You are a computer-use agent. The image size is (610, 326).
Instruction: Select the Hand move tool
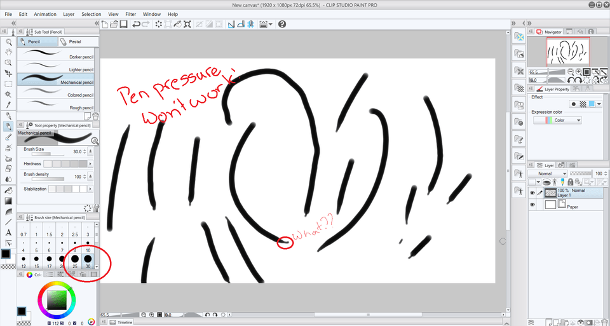[x=8, y=52]
